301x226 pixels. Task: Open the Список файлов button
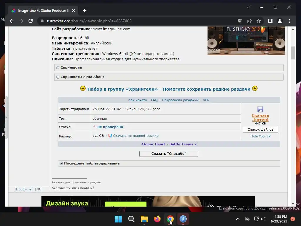[x=260, y=129]
